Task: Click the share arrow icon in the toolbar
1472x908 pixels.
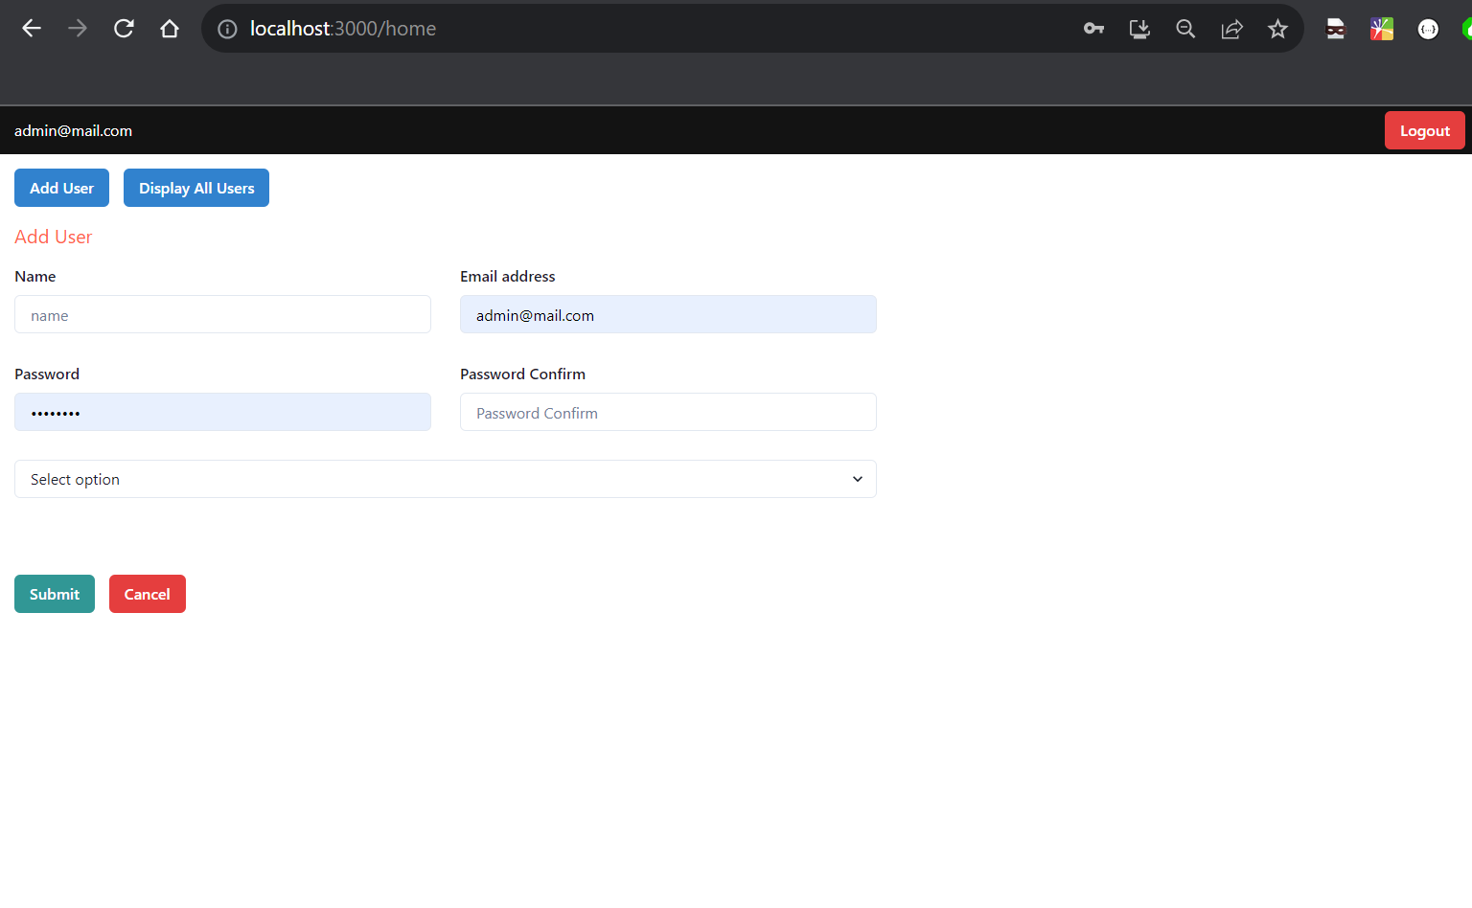Action: 1231,29
